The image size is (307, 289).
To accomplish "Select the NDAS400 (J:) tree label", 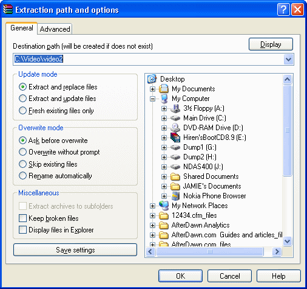I will (203, 167).
